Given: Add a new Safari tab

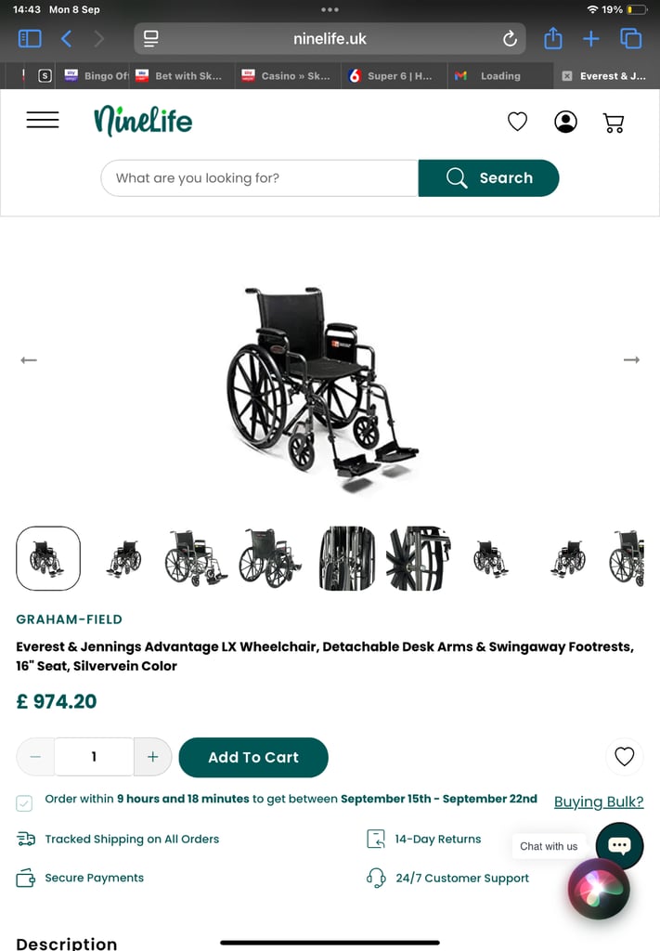Looking at the screenshot, I should click(591, 39).
